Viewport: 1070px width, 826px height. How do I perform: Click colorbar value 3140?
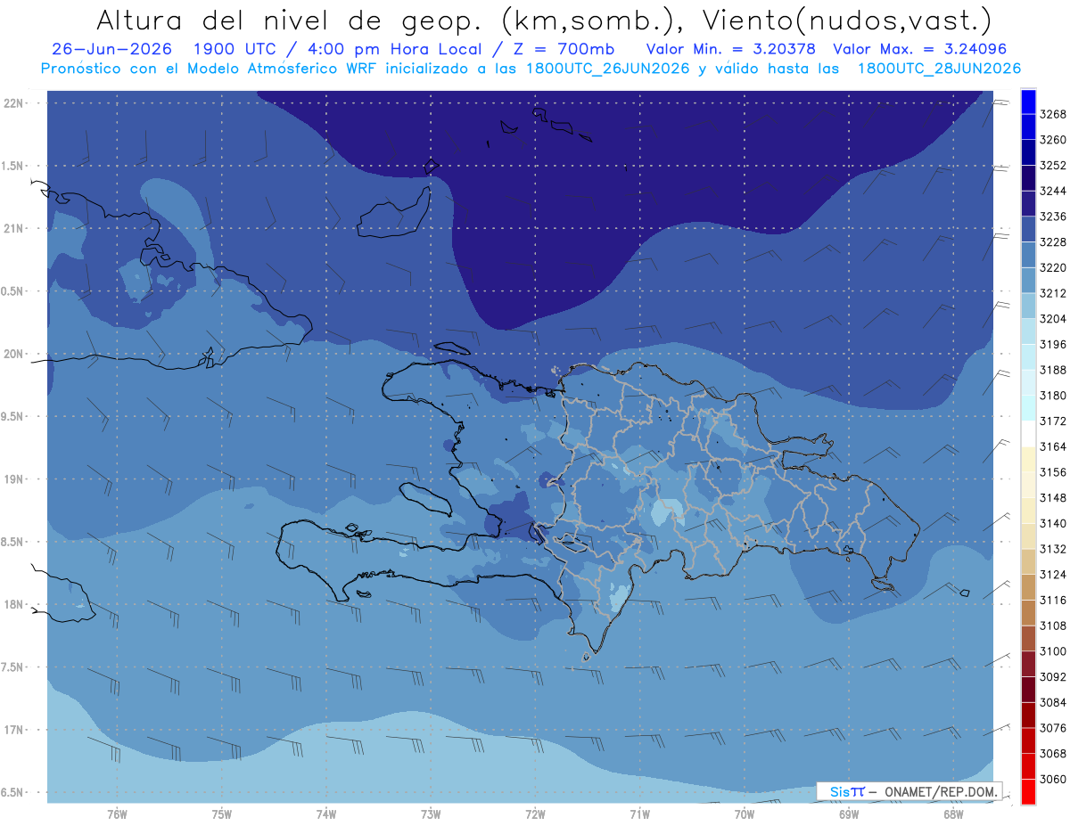(1053, 523)
